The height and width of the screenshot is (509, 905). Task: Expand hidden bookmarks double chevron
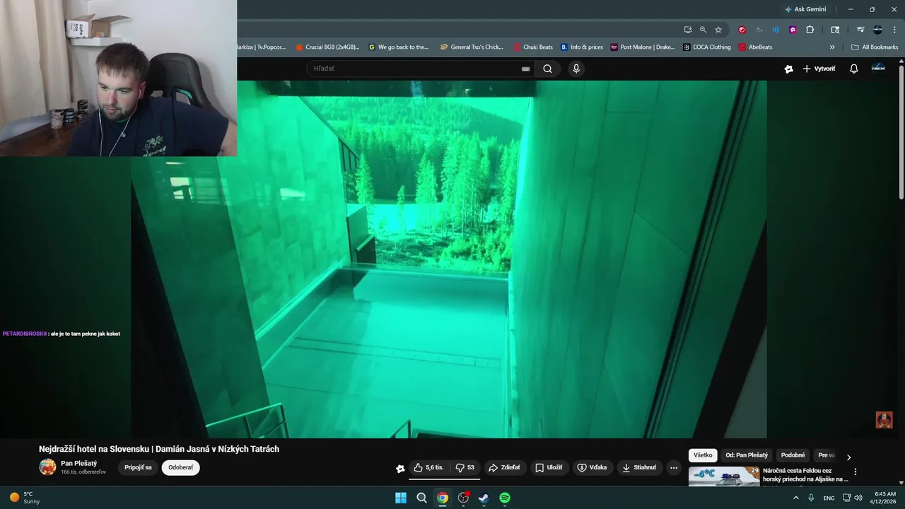click(x=832, y=47)
